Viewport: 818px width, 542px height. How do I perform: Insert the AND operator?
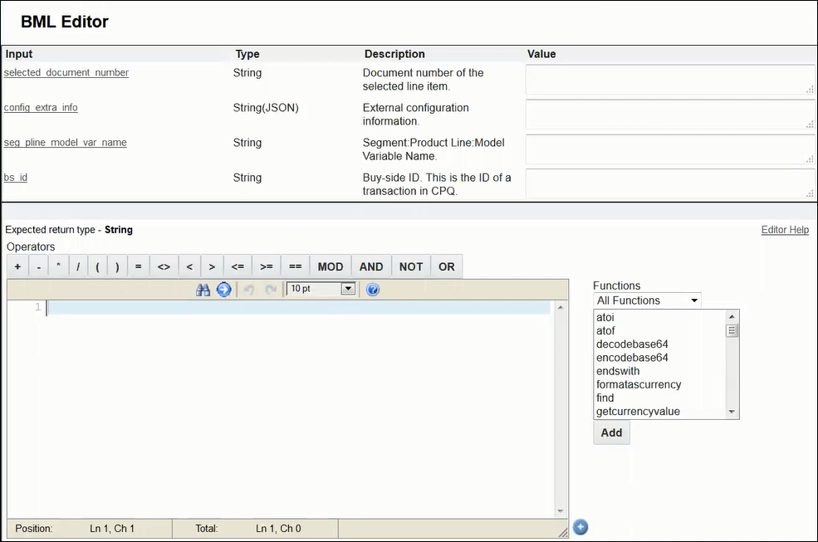tap(371, 266)
